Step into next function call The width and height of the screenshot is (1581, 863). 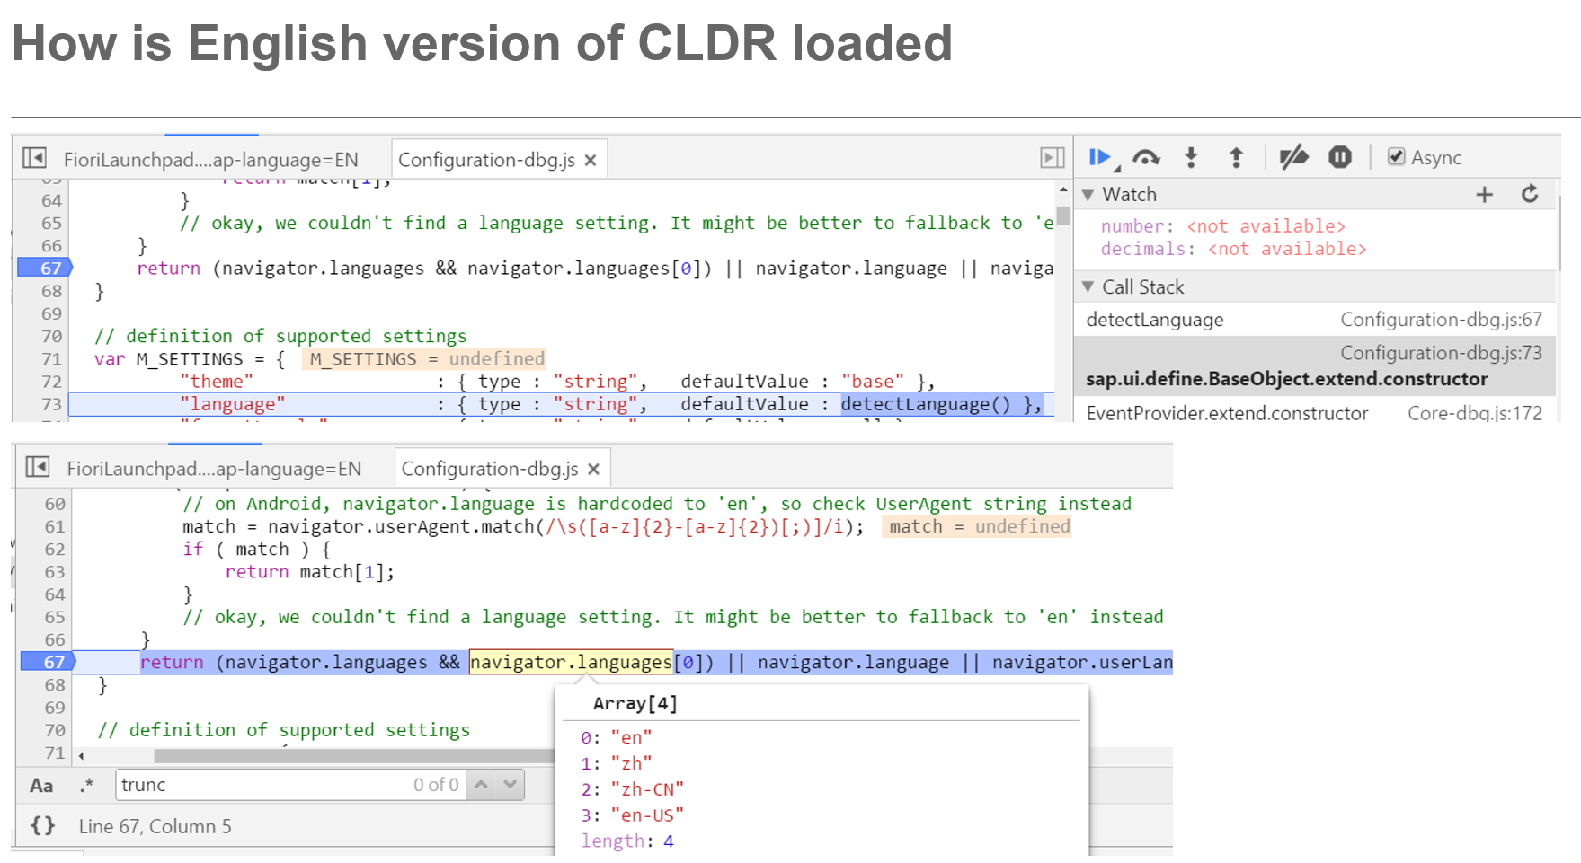tap(1191, 158)
